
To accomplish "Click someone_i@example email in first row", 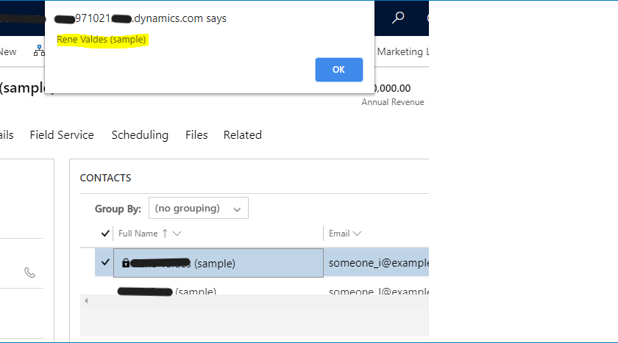I will [378, 263].
